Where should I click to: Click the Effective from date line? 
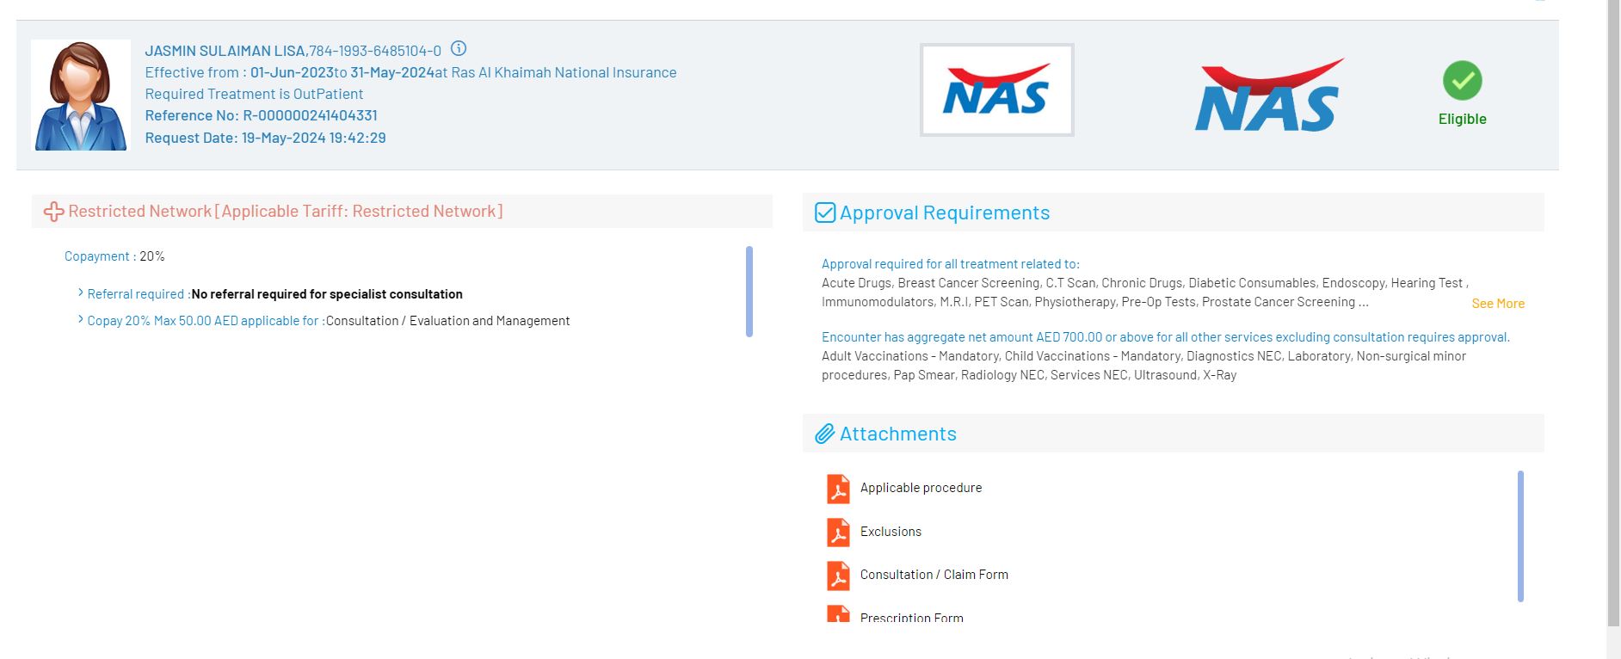tap(410, 72)
